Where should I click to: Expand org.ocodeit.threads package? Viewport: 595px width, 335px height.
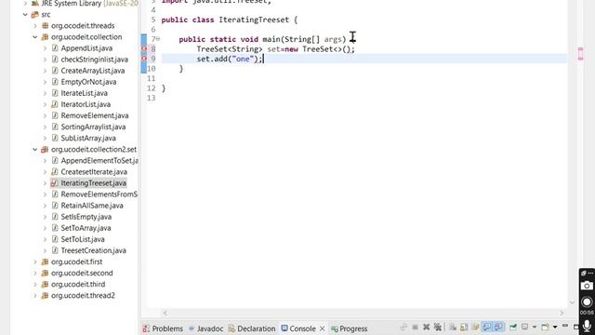pyautogui.click(x=35, y=26)
